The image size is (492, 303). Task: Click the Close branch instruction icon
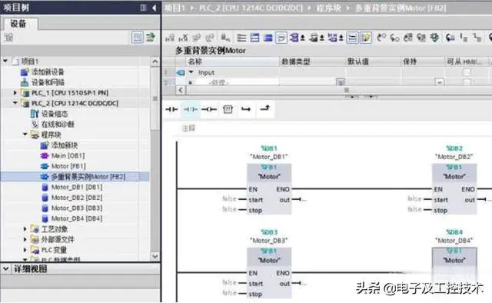(264, 108)
